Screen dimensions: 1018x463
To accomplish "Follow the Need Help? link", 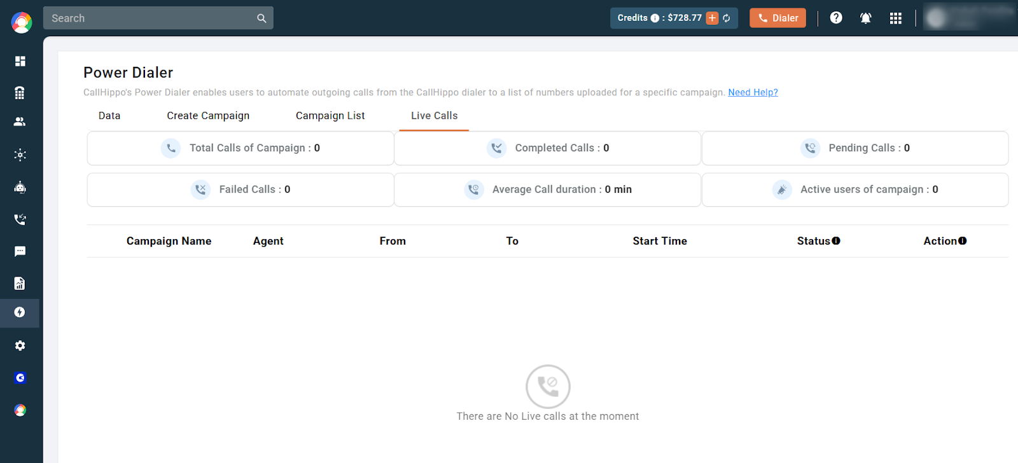I will point(753,92).
